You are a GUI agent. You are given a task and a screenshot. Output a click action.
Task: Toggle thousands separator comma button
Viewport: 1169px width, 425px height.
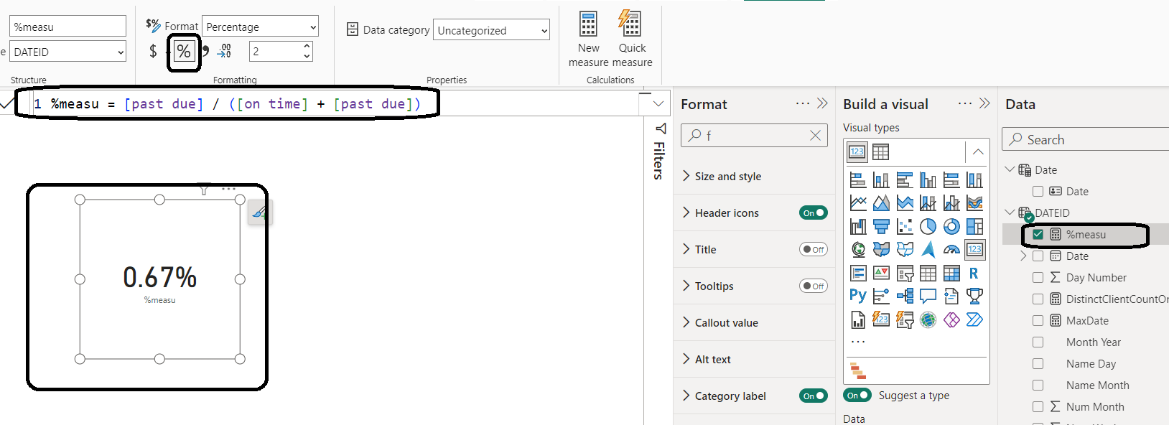click(205, 51)
